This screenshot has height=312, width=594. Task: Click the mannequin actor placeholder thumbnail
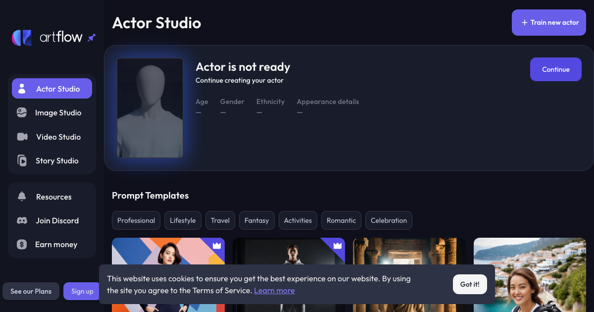click(150, 108)
